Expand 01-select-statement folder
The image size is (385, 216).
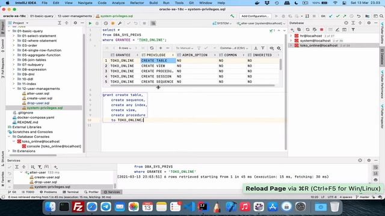(x=14, y=36)
